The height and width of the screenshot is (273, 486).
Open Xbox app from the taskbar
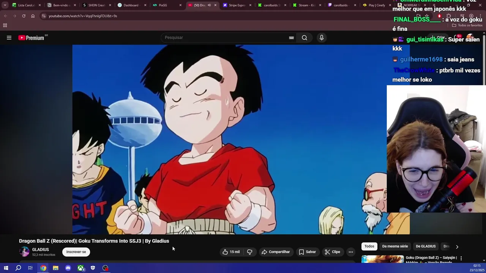click(81, 268)
